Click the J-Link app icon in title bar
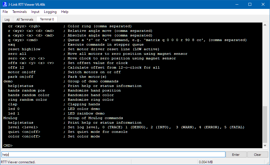 pos(5,5)
